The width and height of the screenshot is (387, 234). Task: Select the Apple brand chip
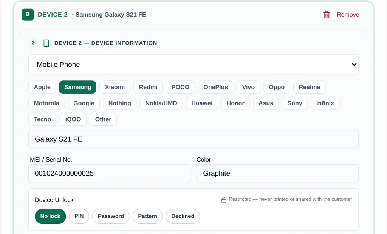pos(42,87)
